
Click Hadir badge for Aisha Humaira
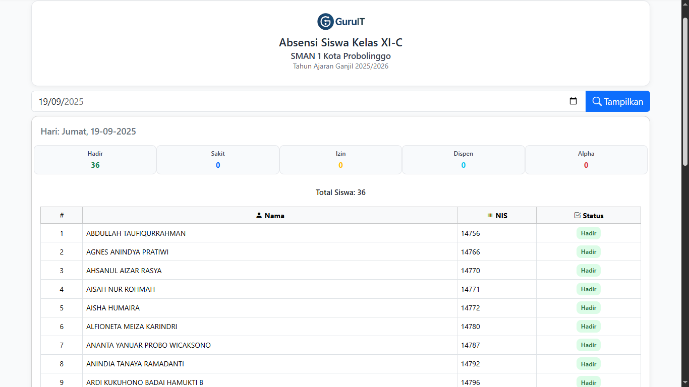click(x=588, y=308)
